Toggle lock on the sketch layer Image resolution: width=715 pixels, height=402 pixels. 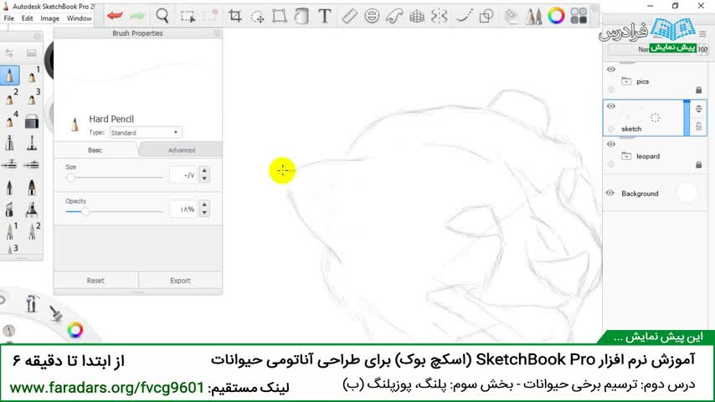coord(698,126)
